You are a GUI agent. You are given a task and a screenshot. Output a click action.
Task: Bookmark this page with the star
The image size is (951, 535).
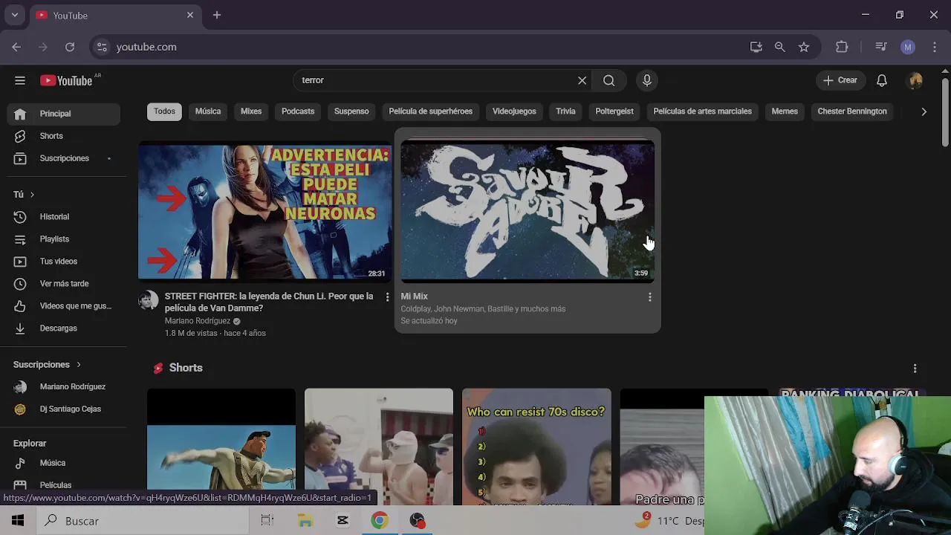click(804, 47)
